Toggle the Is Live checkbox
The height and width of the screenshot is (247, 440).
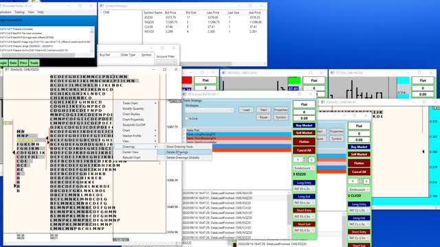[186, 119]
